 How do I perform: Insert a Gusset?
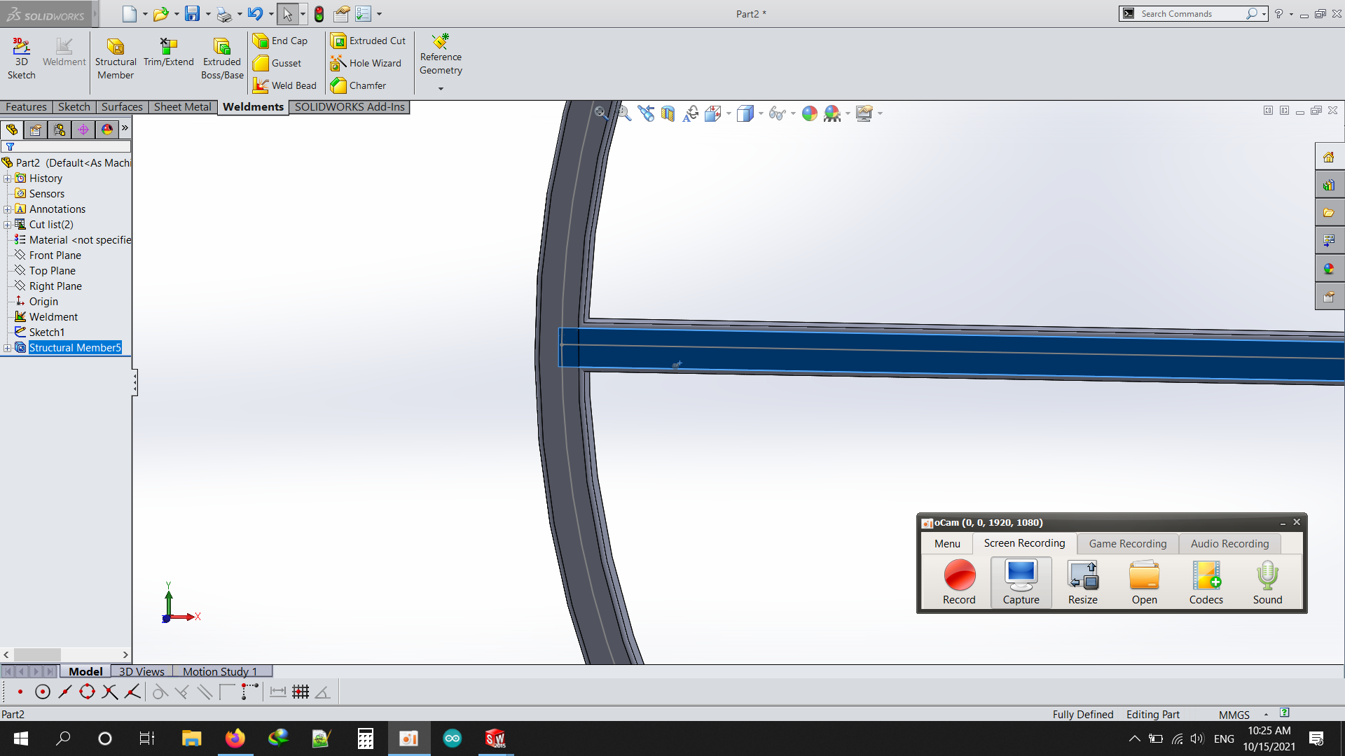click(277, 63)
